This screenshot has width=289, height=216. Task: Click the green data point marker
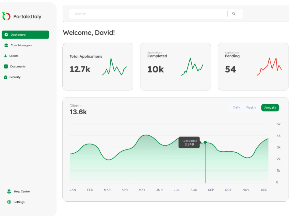(x=205, y=142)
